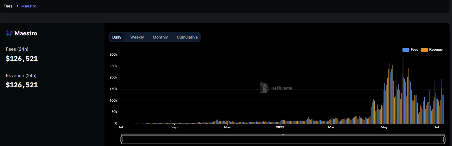Select the Daily tab
Viewport: 452px width, 146px height.
click(117, 37)
